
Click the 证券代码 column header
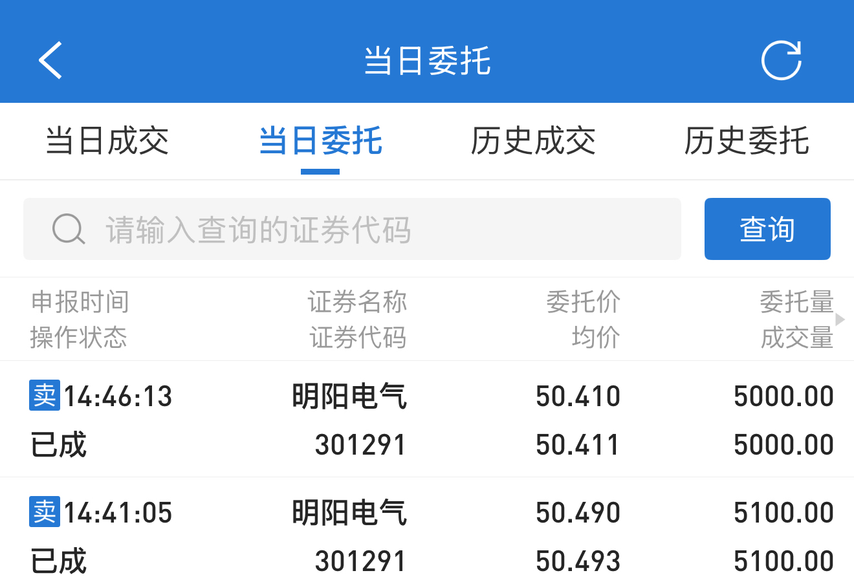[x=358, y=337]
